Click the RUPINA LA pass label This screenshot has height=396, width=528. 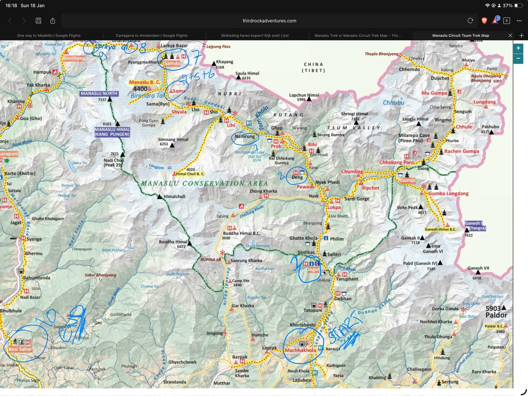coord(211,260)
